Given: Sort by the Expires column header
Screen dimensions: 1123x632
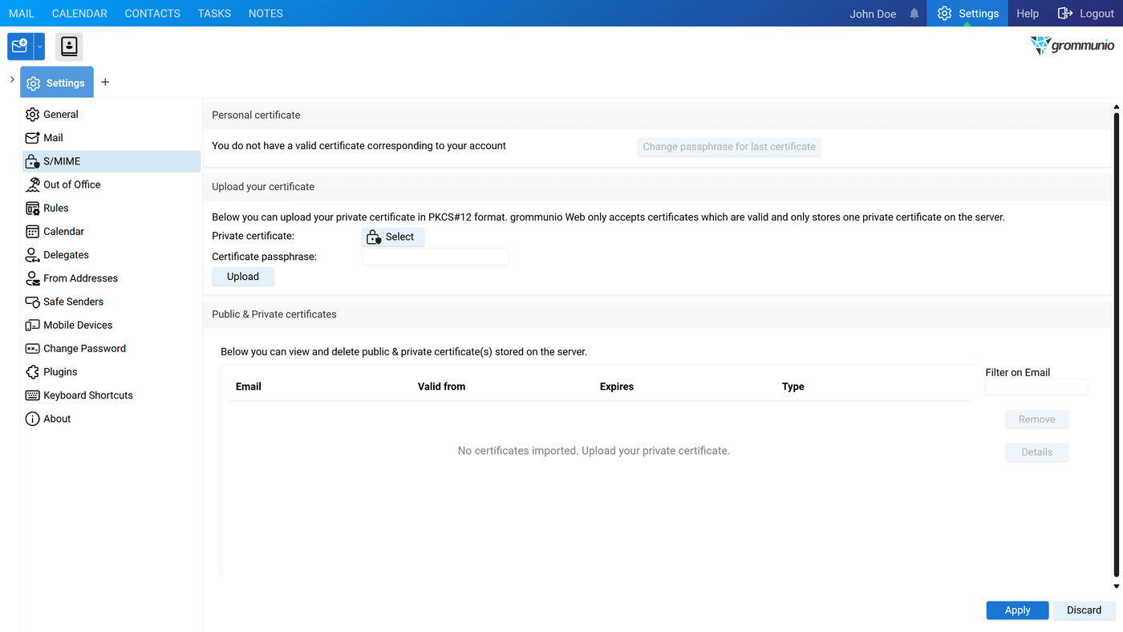Looking at the screenshot, I should (617, 387).
